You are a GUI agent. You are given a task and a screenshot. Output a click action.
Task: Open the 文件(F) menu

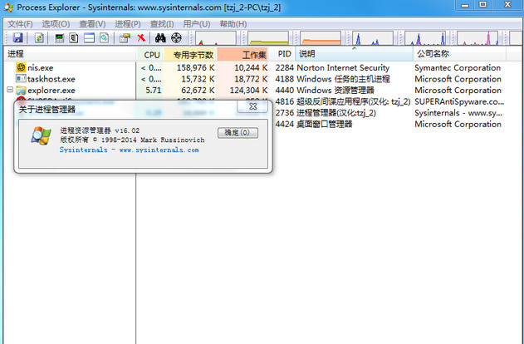20,24
